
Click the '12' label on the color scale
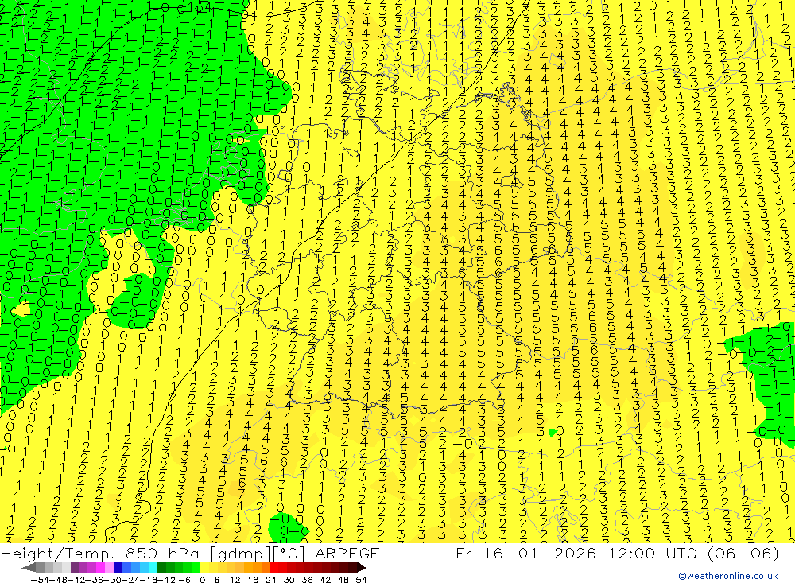pos(235,580)
